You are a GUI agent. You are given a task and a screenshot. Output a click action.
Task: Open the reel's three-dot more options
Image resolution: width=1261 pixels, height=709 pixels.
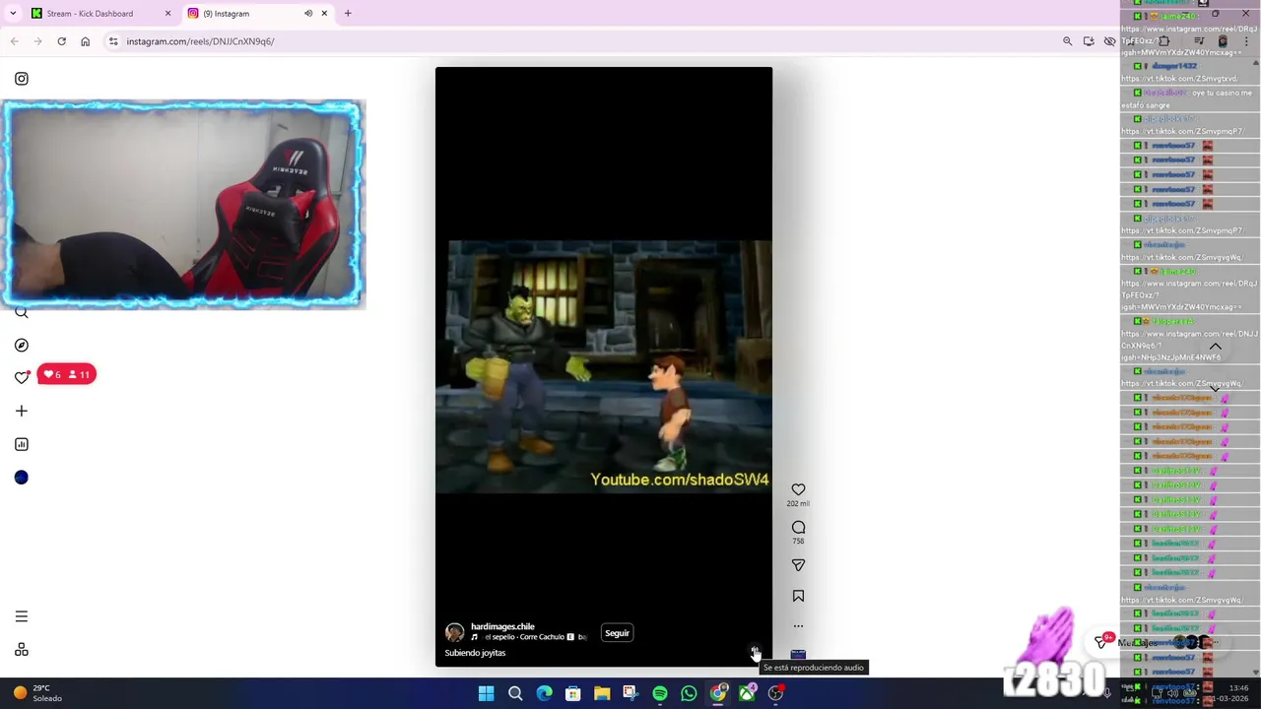pyautogui.click(x=798, y=626)
